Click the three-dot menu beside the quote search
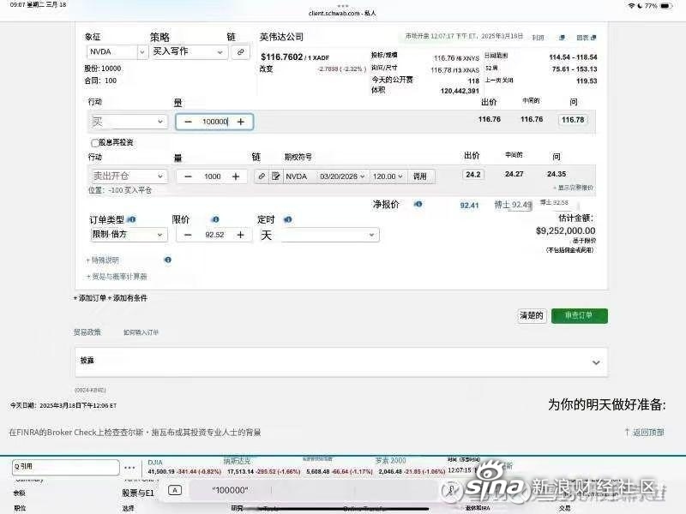The width and height of the screenshot is (686, 514). click(x=129, y=467)
